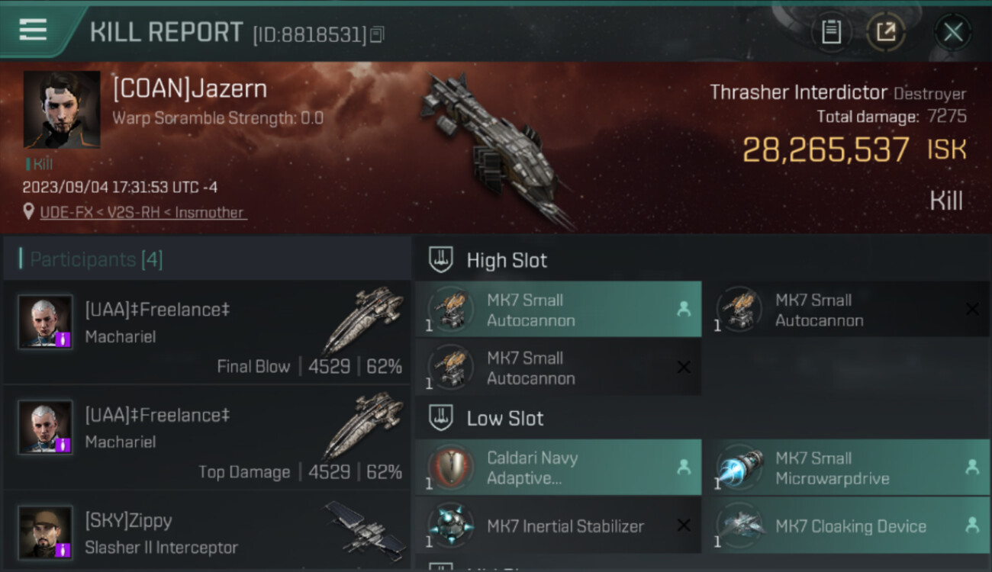Share the kill report externally
The image size is (992, 572).
885,32
